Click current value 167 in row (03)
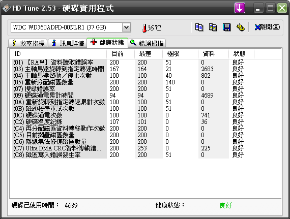This screenshot has height=219, width=290. 114,69
